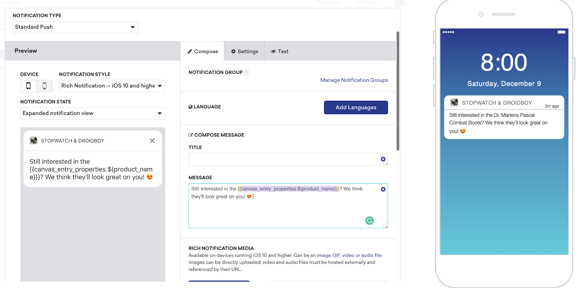Open the image, GIF, video or audio file link
This screenshot has width=579, height=288.
pyautogui.click(x=349, y=255)
